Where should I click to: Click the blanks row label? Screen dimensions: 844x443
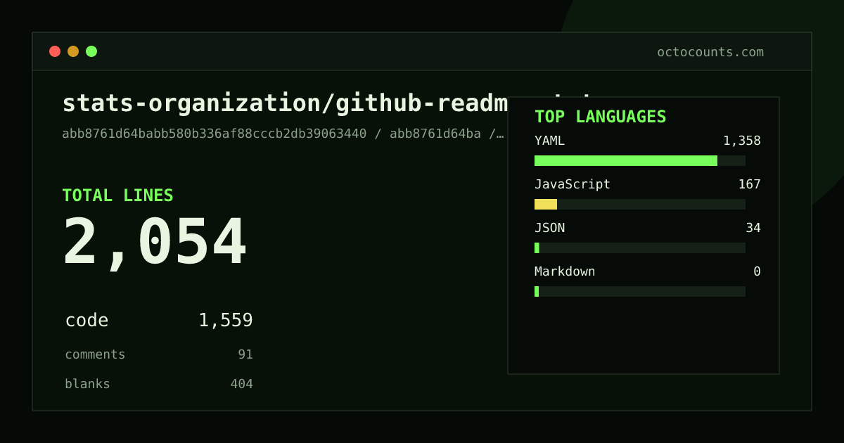click(87, 384)
